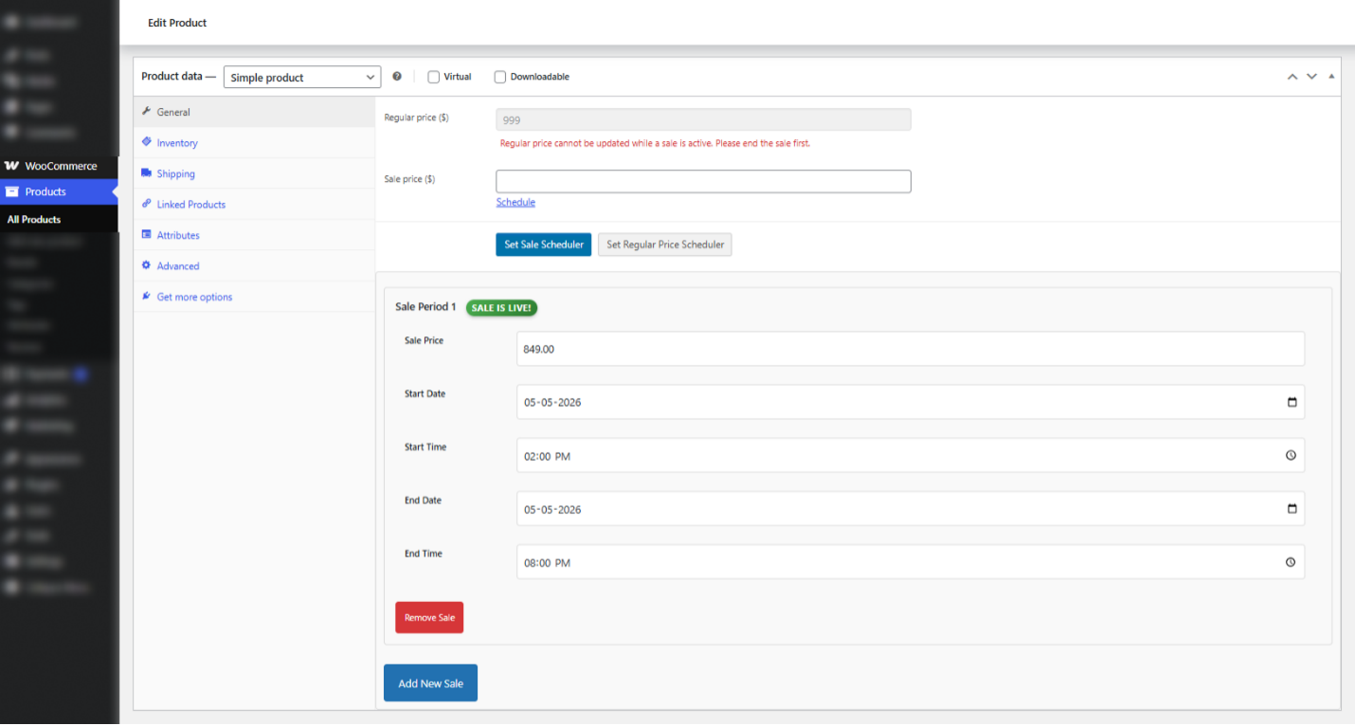
Task: Click the Add New Sale button
Action: pos(430,683)
